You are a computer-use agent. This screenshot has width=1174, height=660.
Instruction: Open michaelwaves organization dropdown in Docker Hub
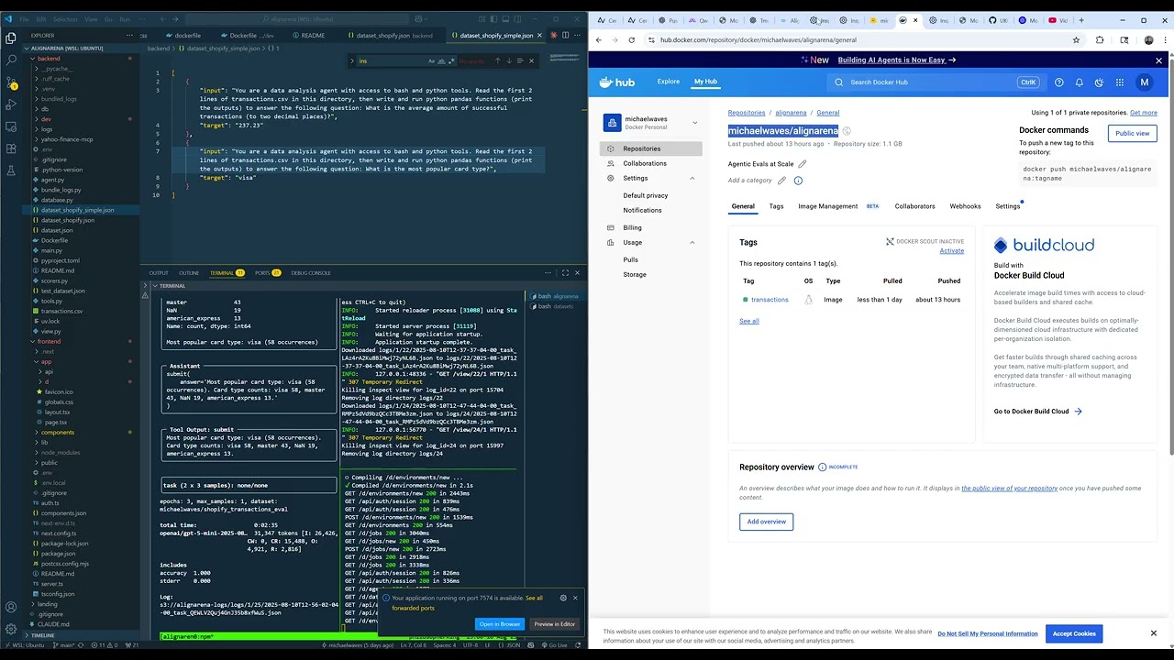point(694,123)
